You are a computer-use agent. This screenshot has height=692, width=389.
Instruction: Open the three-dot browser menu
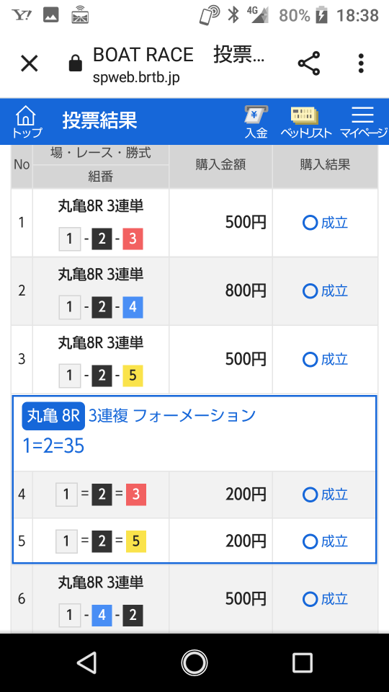point(361,63)
